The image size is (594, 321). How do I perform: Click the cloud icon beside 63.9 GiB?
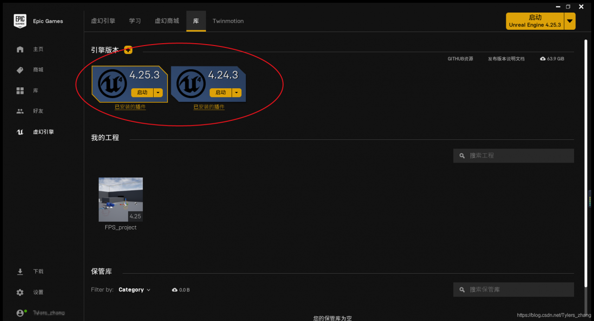[x=543, y=59]
